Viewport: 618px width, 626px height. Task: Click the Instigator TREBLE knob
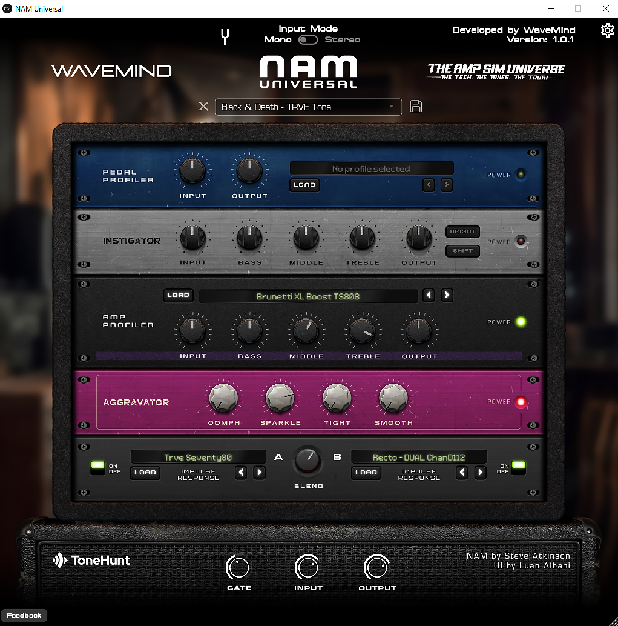tap(362, 238)
